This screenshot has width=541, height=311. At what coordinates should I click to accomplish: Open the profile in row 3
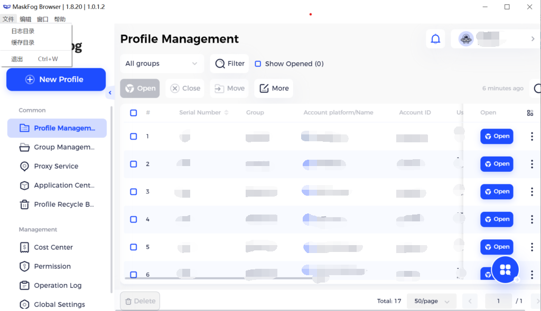point(497,191)
